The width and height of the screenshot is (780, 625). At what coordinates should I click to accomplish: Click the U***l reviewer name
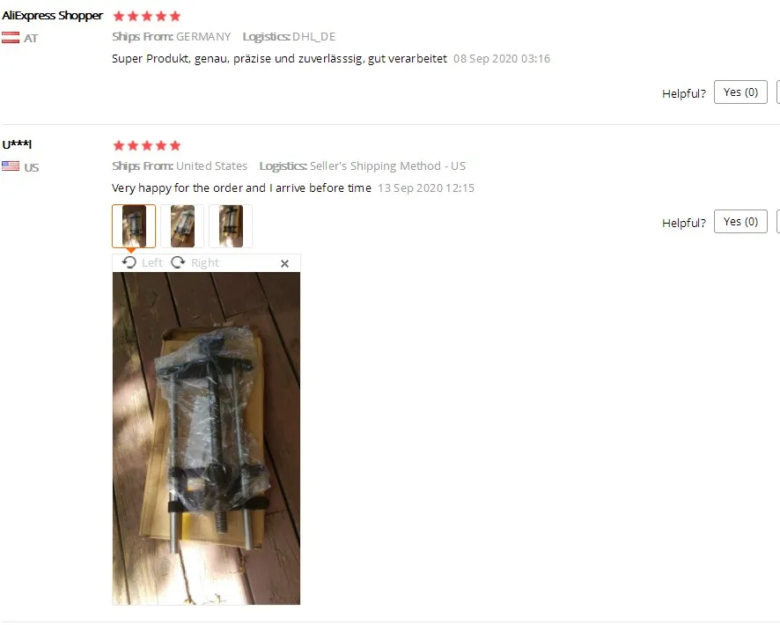(17, 144)
